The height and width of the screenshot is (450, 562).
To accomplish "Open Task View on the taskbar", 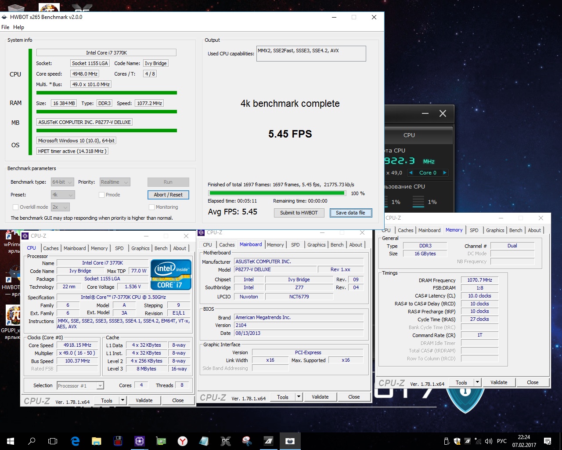I will coord(53,441).
